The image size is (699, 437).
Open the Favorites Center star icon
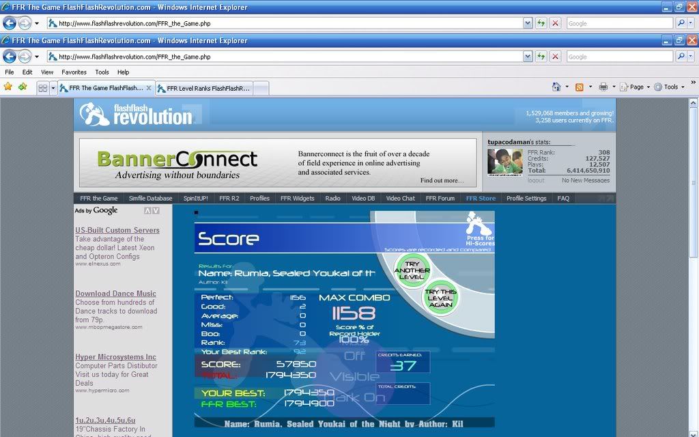point(8,87)
